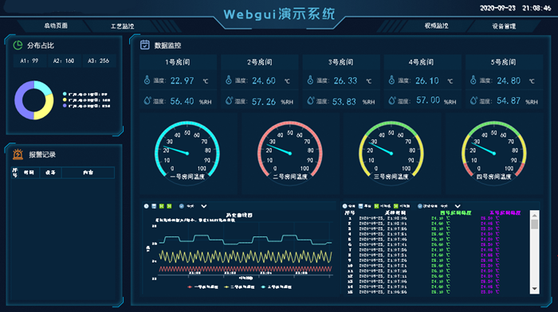
Task: Toggle blue check circle above data table
Action: click(x=419, y=206)
